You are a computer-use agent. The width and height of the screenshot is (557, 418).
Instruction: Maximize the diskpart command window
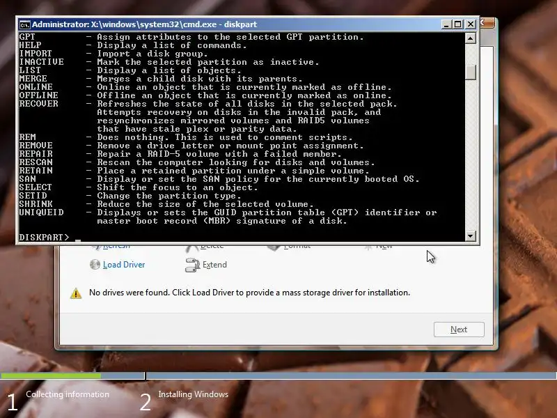[x=458, y=24]
